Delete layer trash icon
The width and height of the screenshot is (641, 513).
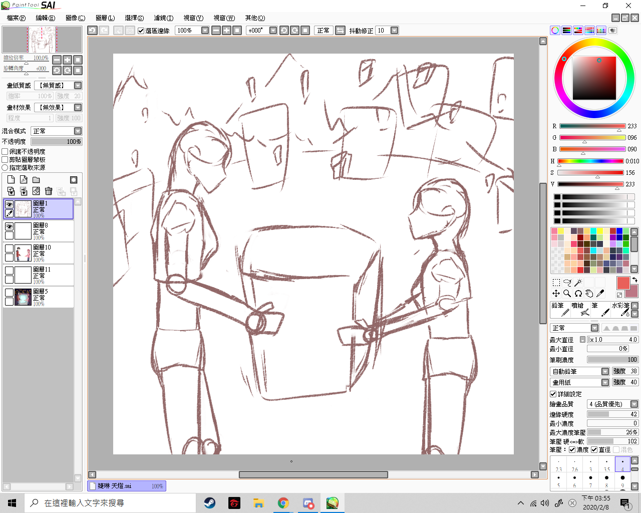(49, 191)
